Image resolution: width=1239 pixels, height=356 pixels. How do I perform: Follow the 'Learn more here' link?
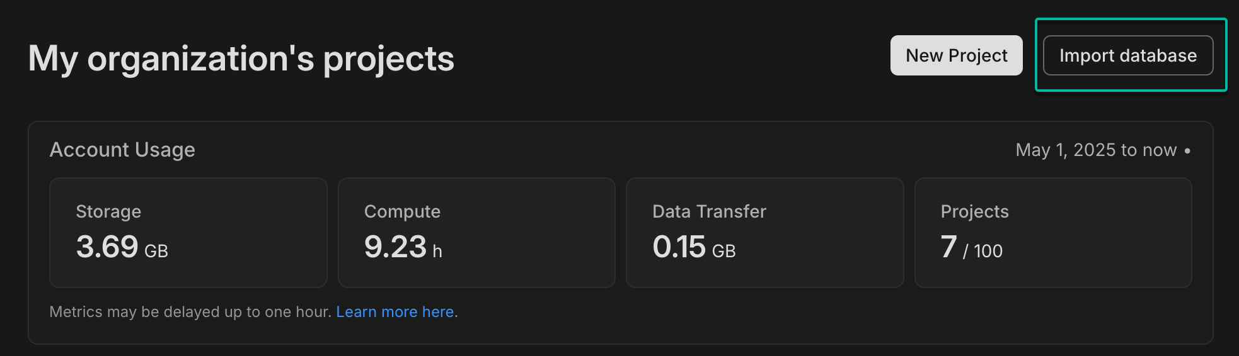[395, 312]
